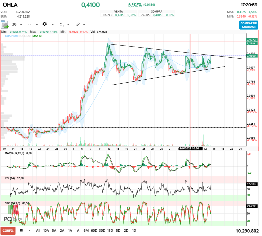The height and width of the screenshot is (236, 262).
Task: Select the 5A time range
Action: [x=54, y=230]
